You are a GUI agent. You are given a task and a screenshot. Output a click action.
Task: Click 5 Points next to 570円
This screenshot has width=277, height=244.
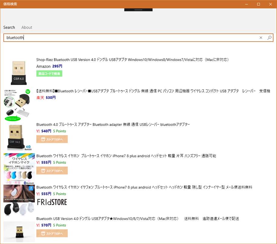pyautogui.click(x=60, y=225)
